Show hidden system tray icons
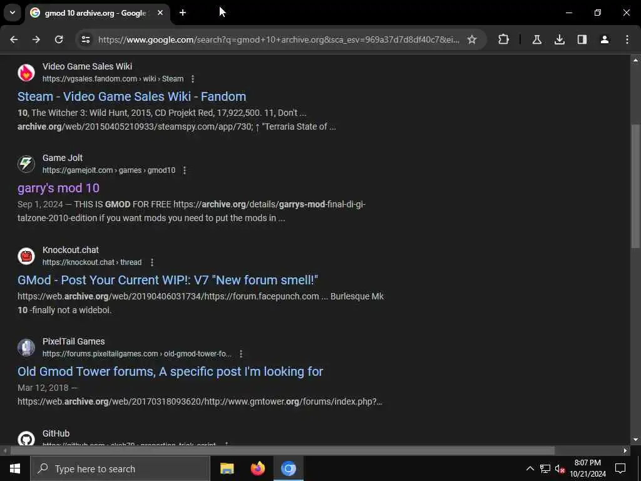641x481 pixels. 530,468
